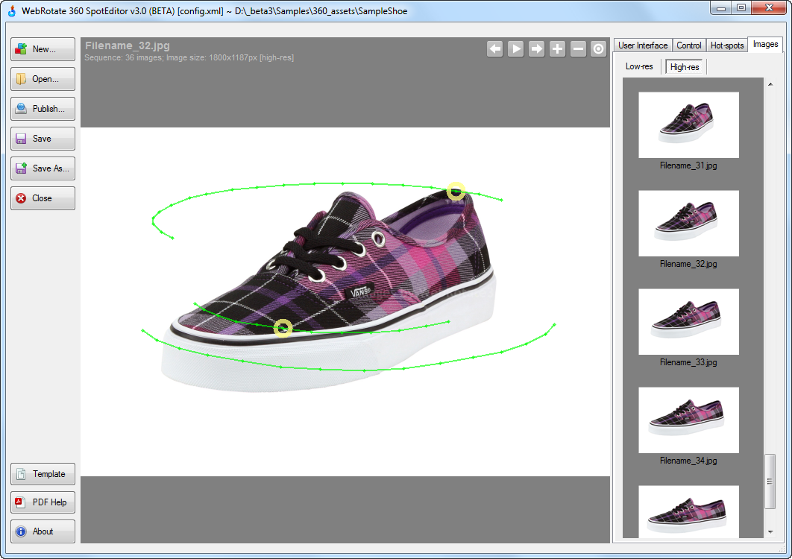Image resolution: width=792 pixels, height=559 pixels.
Task: Close the project with red Close button
Action: [43, 198]
